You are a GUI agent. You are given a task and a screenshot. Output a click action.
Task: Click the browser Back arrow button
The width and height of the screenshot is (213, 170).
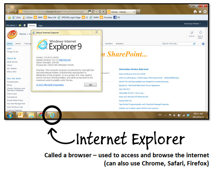pos(9,11)
